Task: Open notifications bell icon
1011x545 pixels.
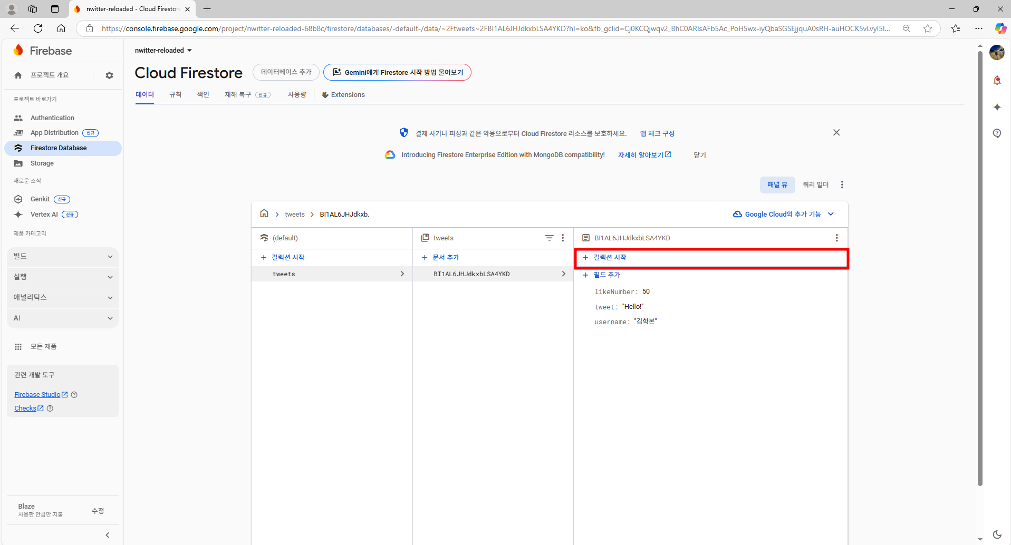Action: point(997,80)
